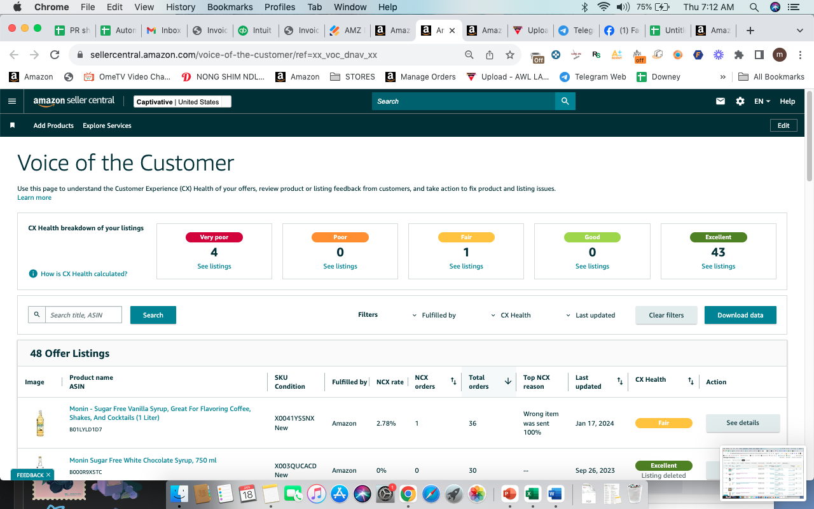Viewport: 814px width, 509px height.
Task: Open the Seller Central settings gear
Action: coord(740,101)
